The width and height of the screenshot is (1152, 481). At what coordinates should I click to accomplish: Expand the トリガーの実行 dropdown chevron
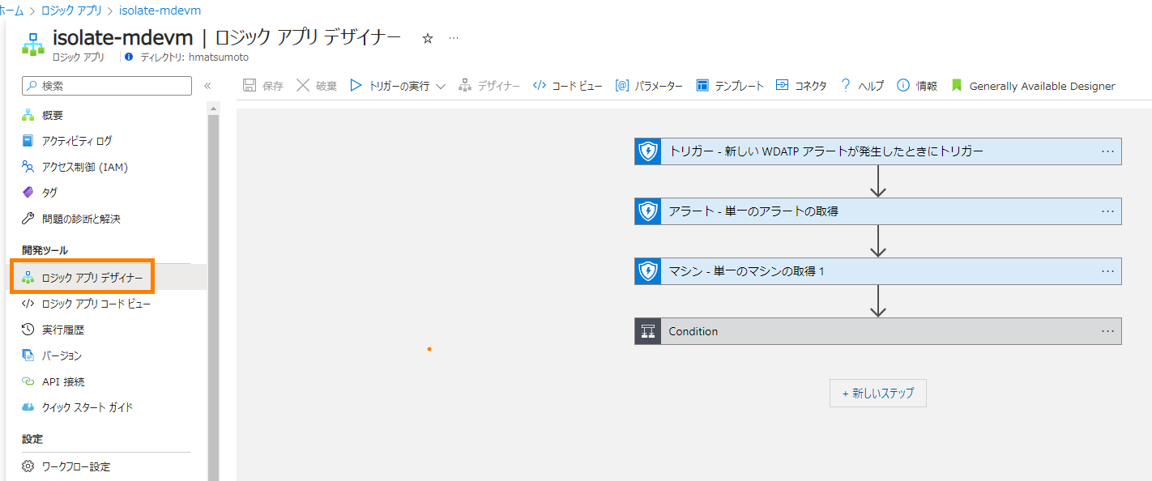click(x=441, y=86)
